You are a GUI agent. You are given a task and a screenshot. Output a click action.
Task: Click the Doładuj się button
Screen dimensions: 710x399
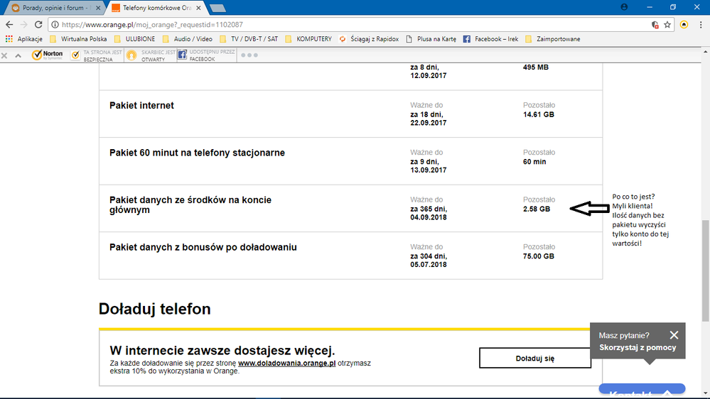[x=534, y=359]
